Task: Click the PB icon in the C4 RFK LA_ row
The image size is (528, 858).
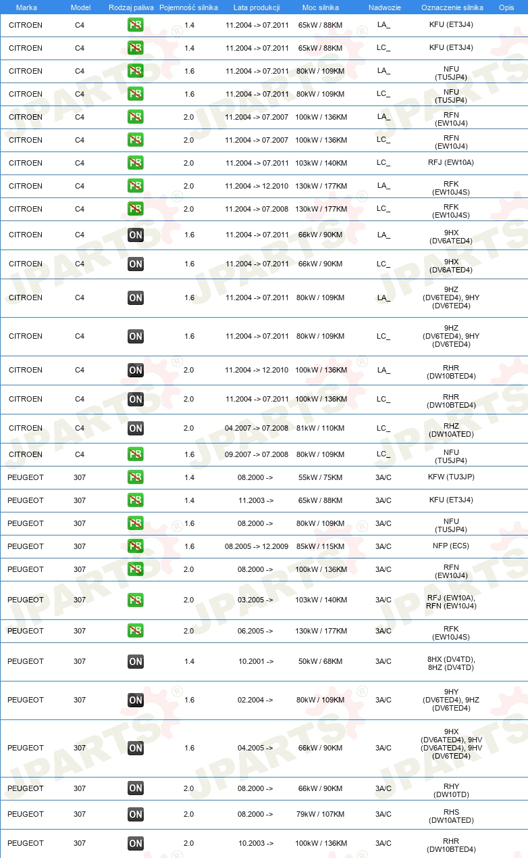Action: coord(135,186)
